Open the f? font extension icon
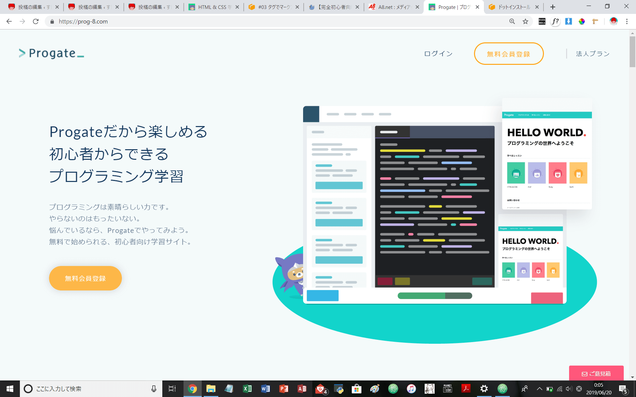636x397 pixels. pyautogui.click(x=555, y=22)
